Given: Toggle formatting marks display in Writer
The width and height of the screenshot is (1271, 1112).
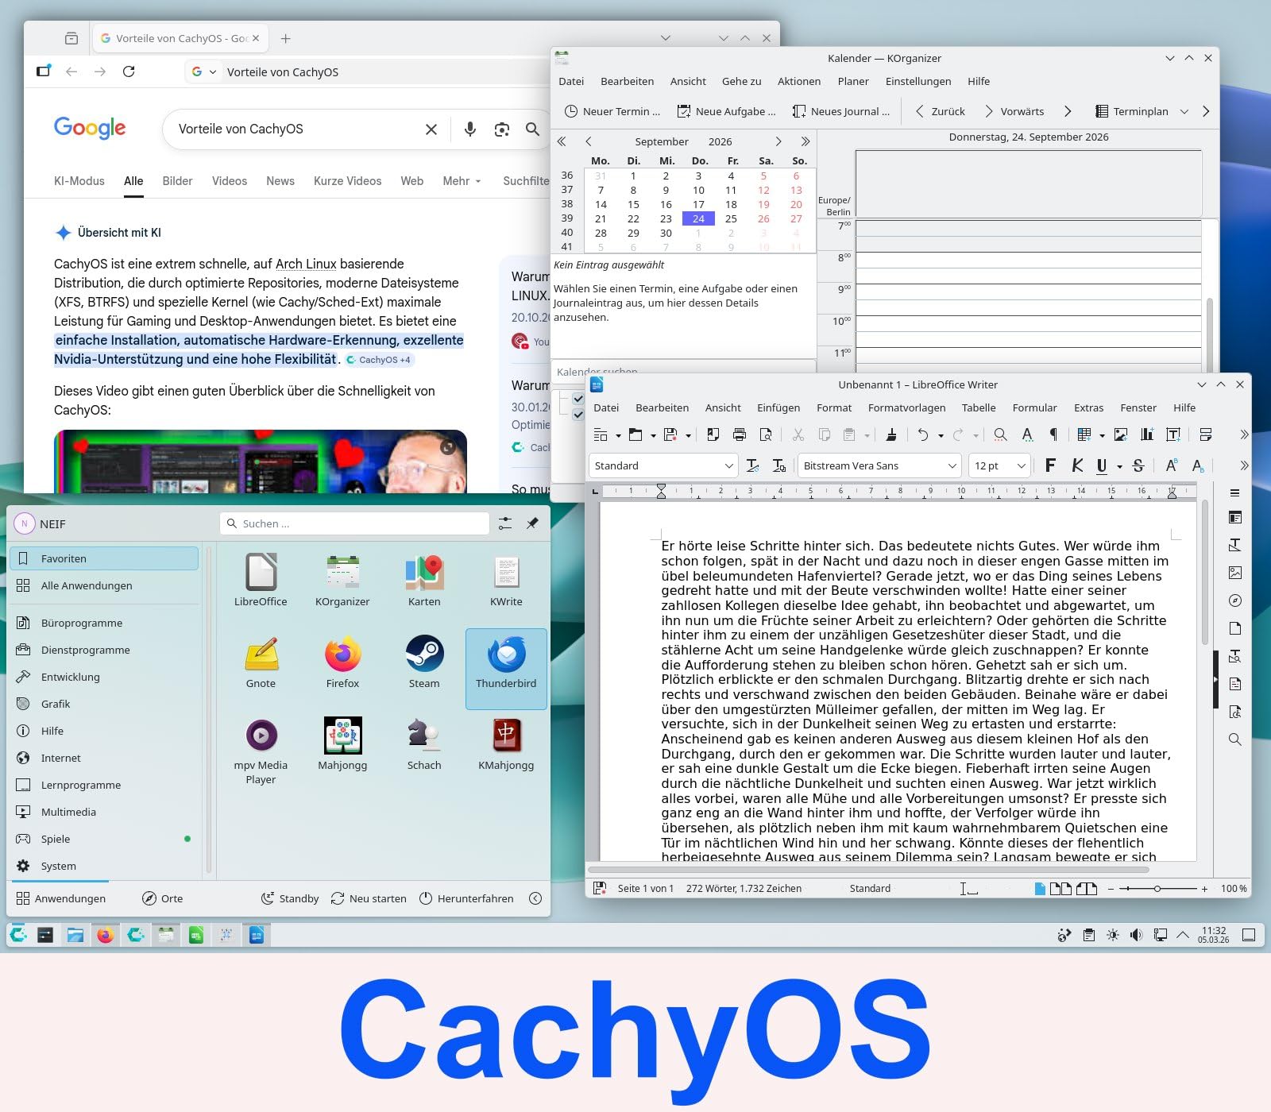Looking at the screenshot, I should tap(1053, 434).
